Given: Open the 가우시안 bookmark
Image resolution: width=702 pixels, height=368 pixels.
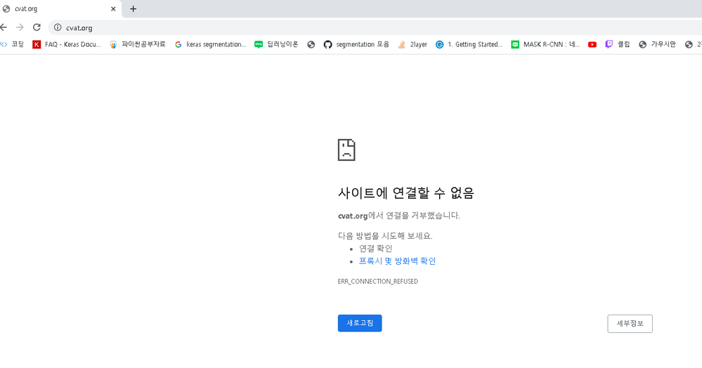Looking at the screenshot, I should 657,44.
